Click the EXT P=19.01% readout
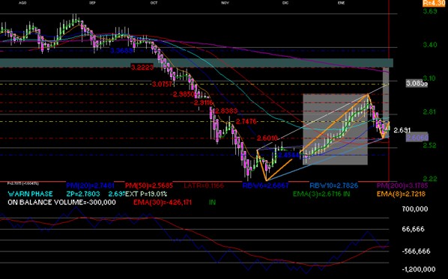 (x=146, y=194)
